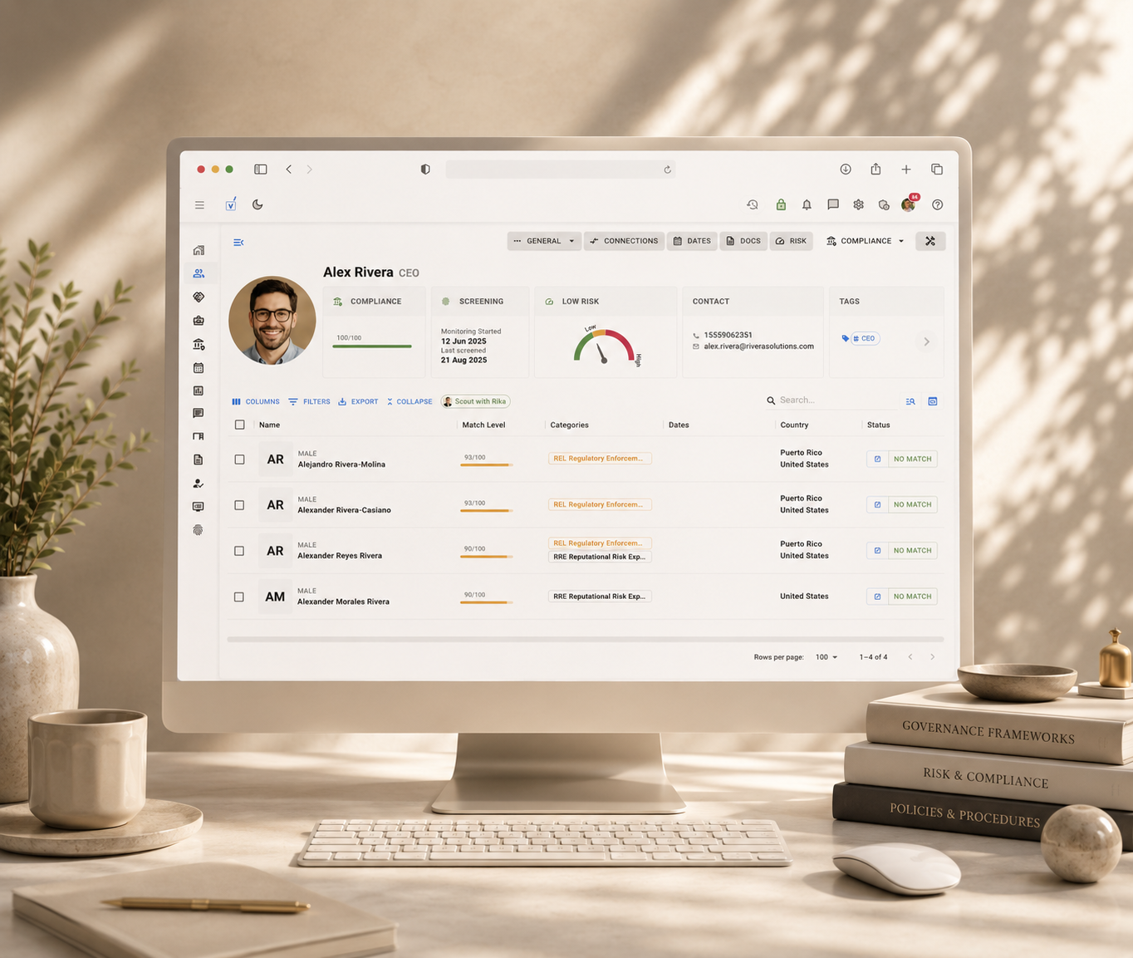This screenshot has width=1133, height=958.
Task: Open the chat bubble icon in header
Action: pyautogui.click(x=833, y=204)
